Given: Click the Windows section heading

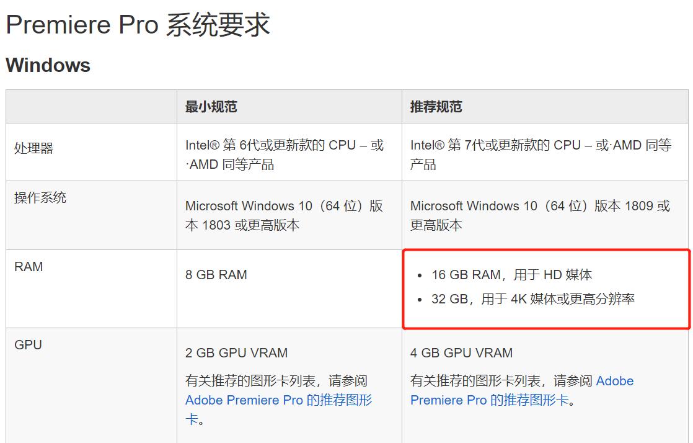Looking at the screenshot, I should pyautogui.click(x=48, y=65).
